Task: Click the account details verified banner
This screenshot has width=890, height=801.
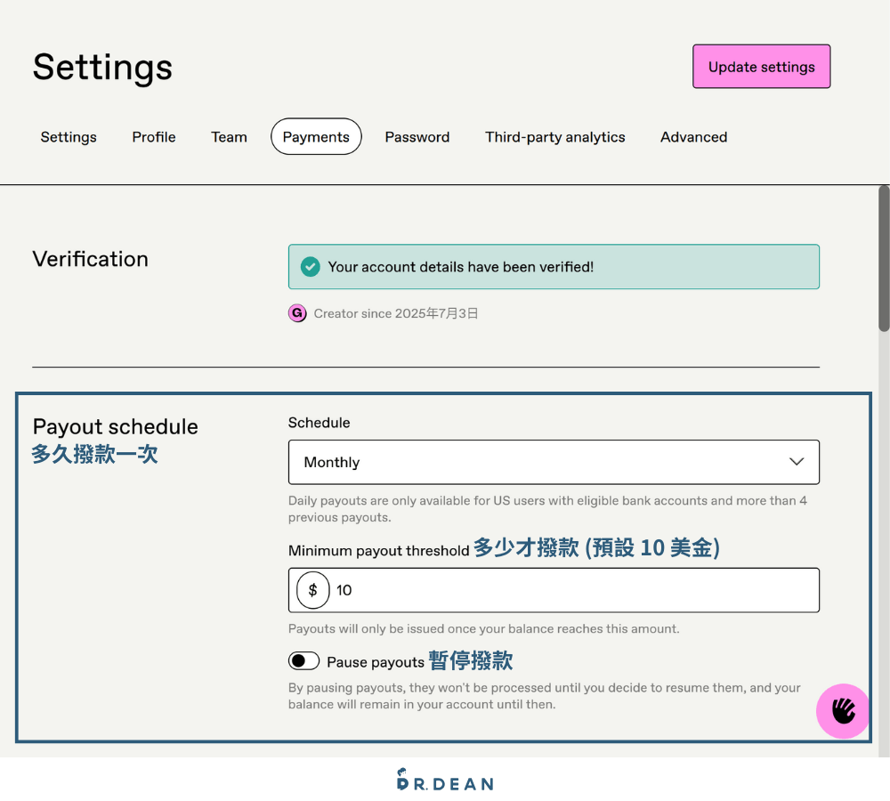Action: (x=570, y=267)
